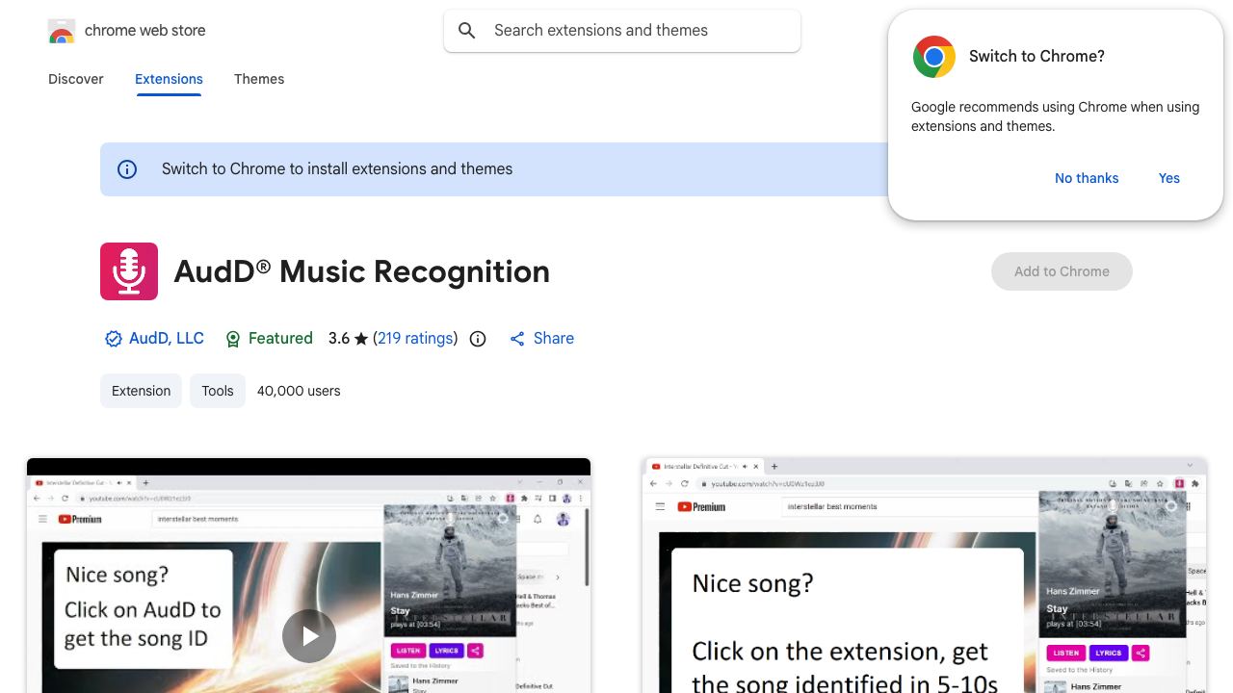The height and width of the screenshot is (693, 1233).
Task: Click the 3.6 rating value
Action: click(339, 339)
